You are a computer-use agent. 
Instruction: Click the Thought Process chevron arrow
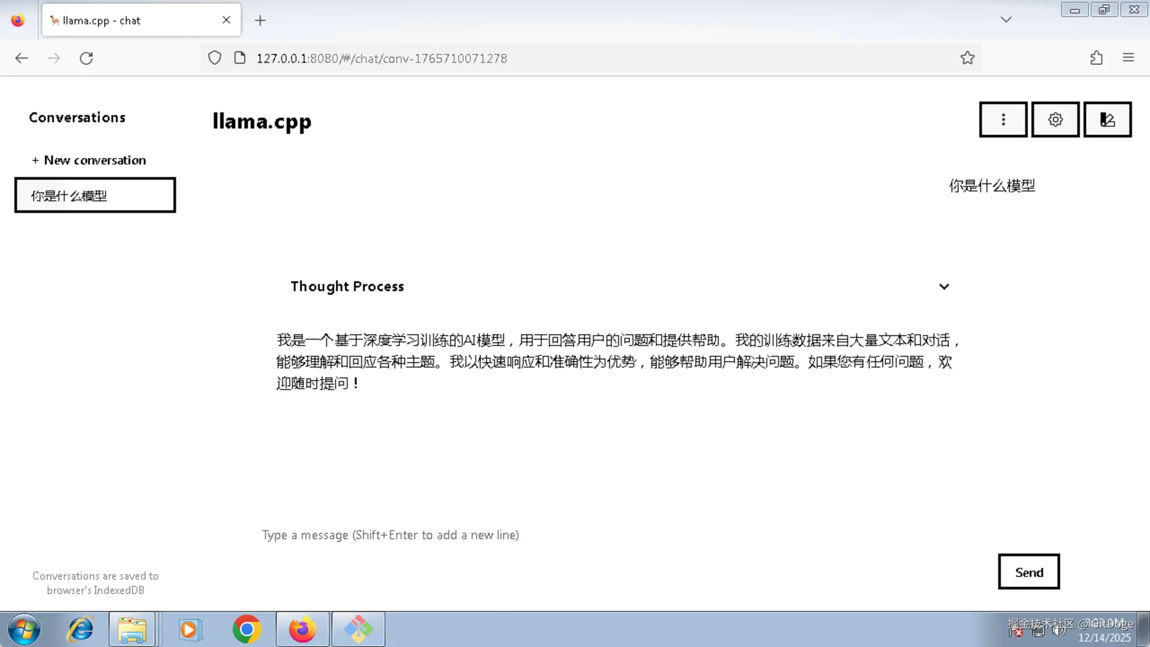click(944, 287)
